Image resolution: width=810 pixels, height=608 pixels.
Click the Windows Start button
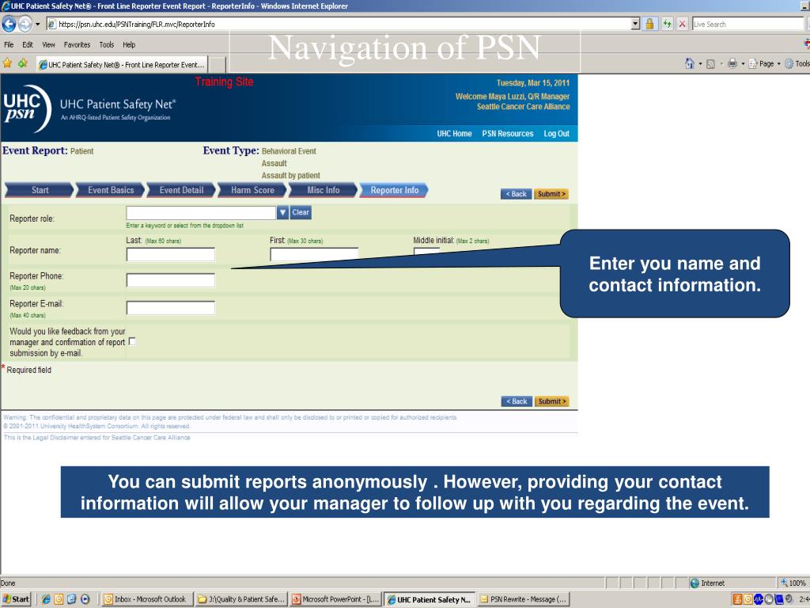[x=16, y=599]
